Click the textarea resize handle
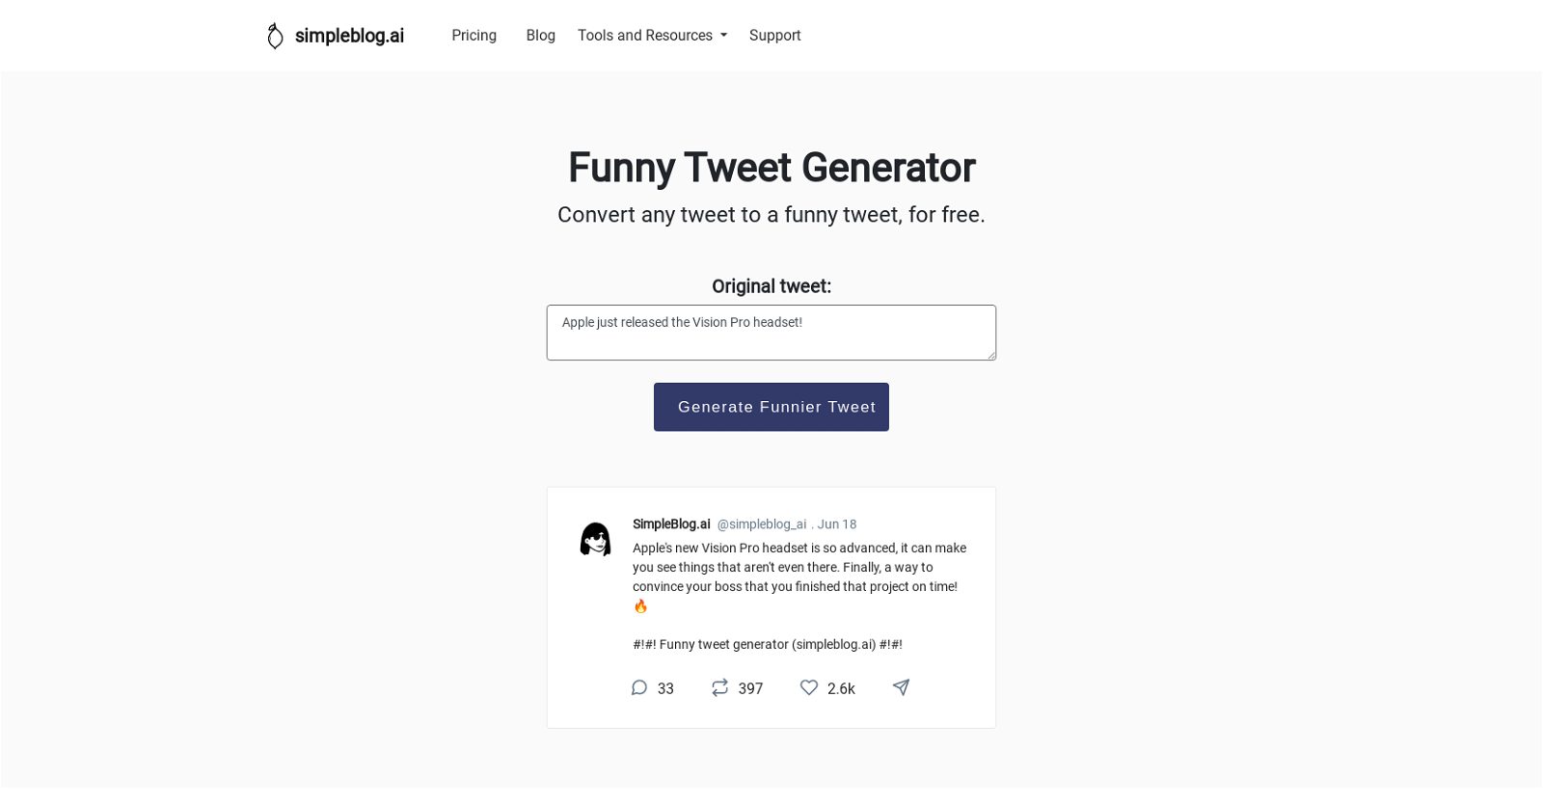Image resolution: width=1543 pixels, height=804 pixels. coord(989,355)
